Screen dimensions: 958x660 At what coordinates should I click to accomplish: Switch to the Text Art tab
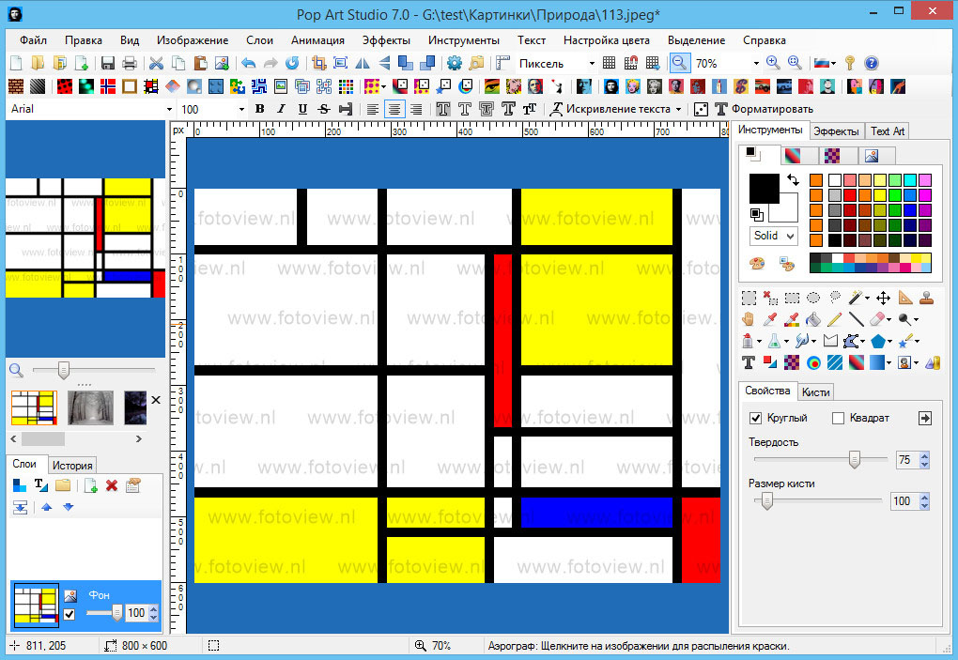click(x=888, y=131)
